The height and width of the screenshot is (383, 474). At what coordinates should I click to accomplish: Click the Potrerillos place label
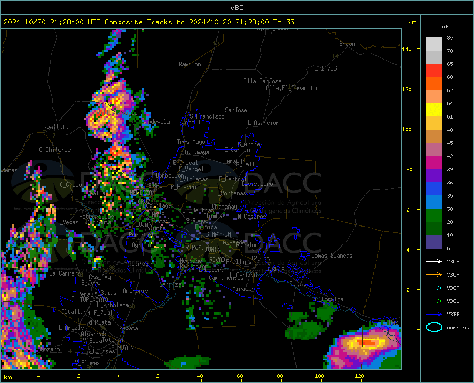click(x=96, y=217)
